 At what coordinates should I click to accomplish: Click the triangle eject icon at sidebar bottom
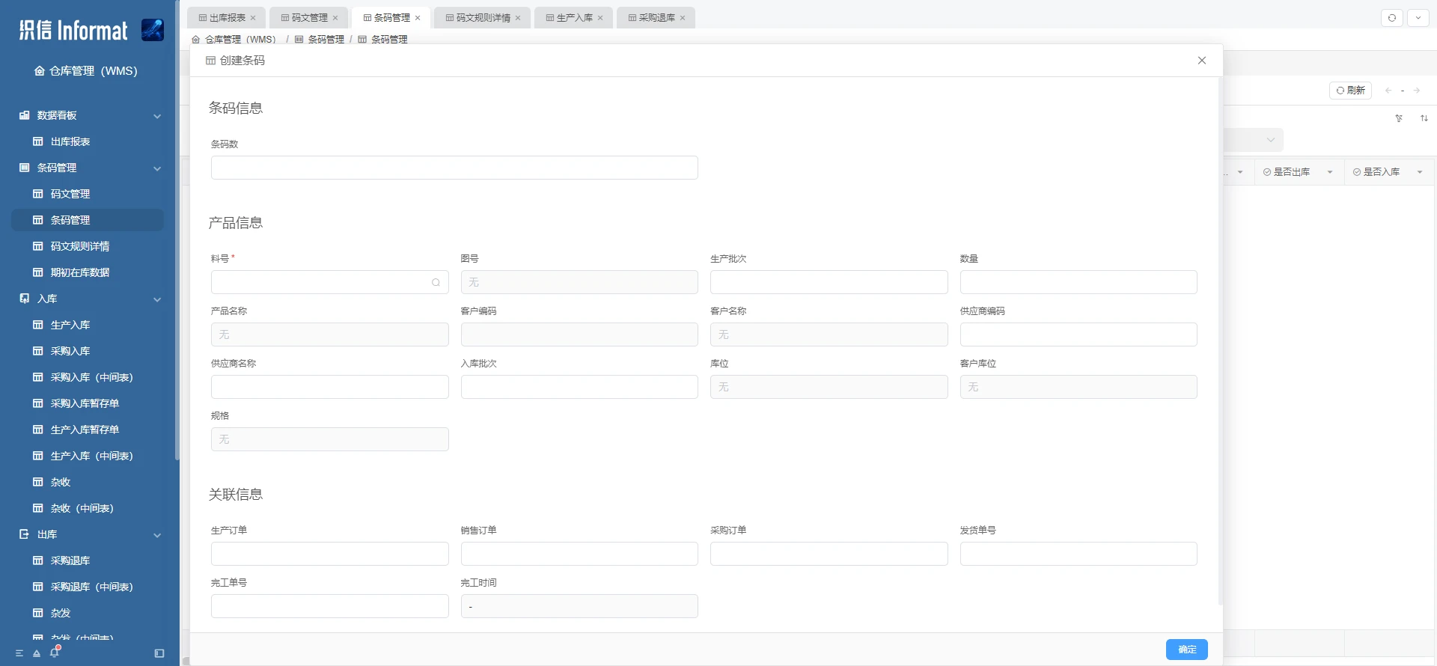[x=37, y=653]
